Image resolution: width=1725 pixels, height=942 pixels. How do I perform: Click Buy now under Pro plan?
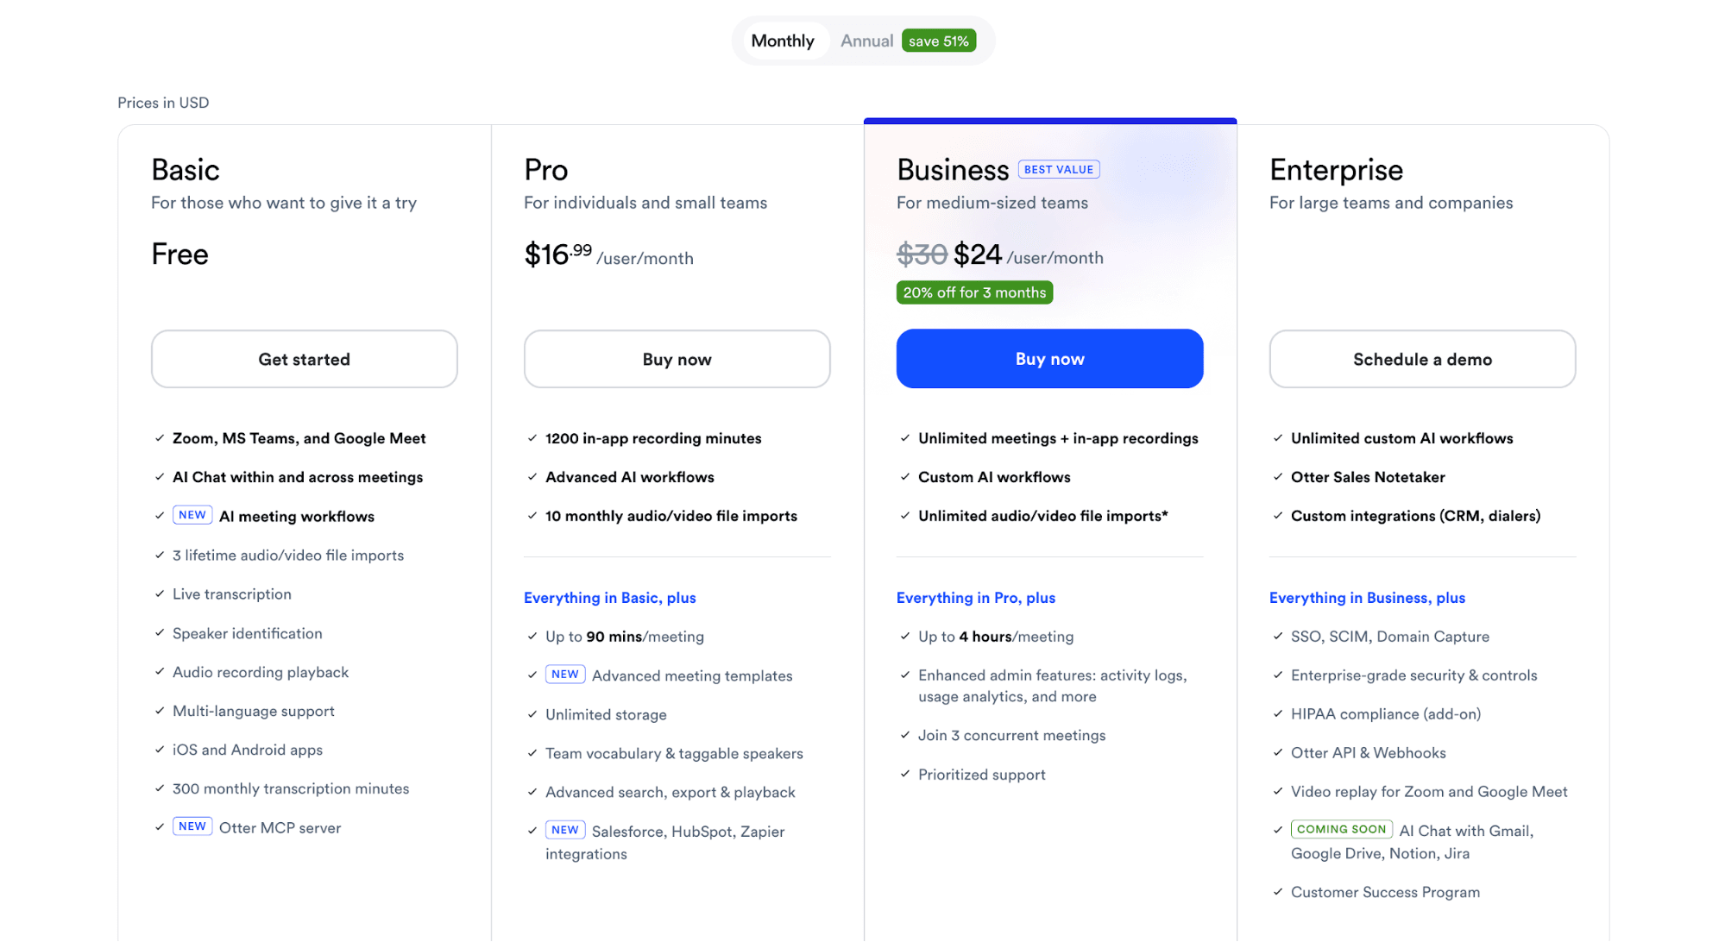pyautogui.click(x=677, y=359)
